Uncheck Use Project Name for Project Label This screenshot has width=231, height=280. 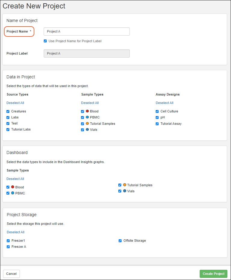(x=45, y=41)
